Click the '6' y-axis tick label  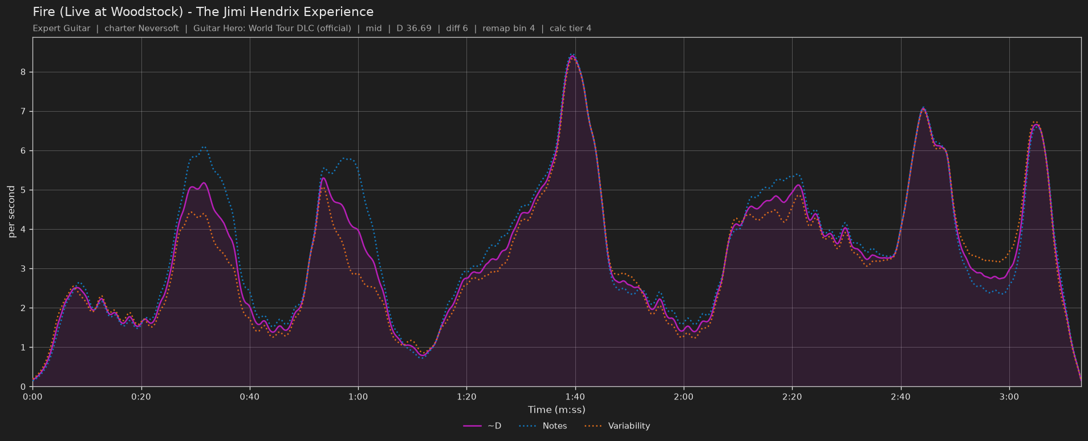[23, 151]
